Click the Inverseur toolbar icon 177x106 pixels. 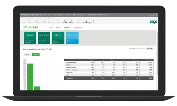tap(78, 21)
